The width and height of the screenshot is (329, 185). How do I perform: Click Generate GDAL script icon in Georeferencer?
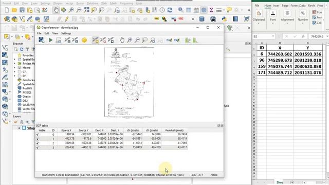click(59, 40)
